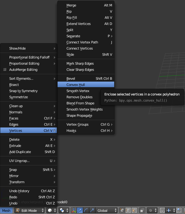Image resolution: width=185 pixels, height=214 pixels.
Task: Open the viewport shading dropdown
Action: tap(51, 211)
